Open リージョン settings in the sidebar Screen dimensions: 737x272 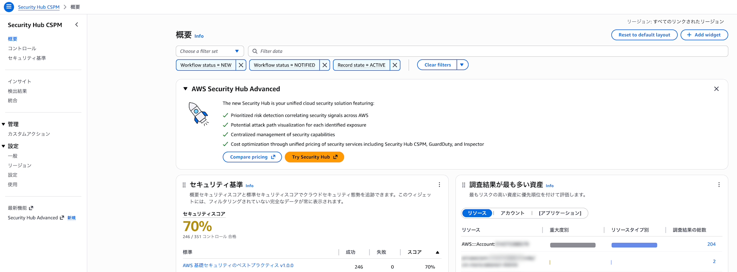pos(20,165)
